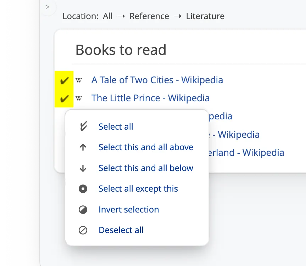Click the double-checkmark Select all icon
The image size is (306, 266).
pyautogui.click(x=83, y=127)
